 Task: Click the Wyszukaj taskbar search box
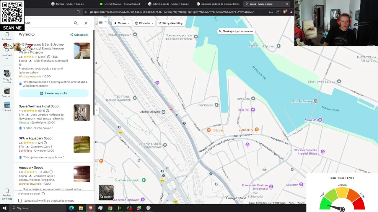click(x=38, y=208)
